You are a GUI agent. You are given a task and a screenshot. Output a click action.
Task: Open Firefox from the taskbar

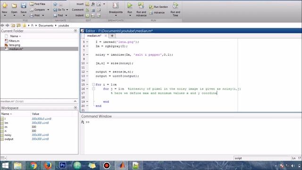[48, 166]
